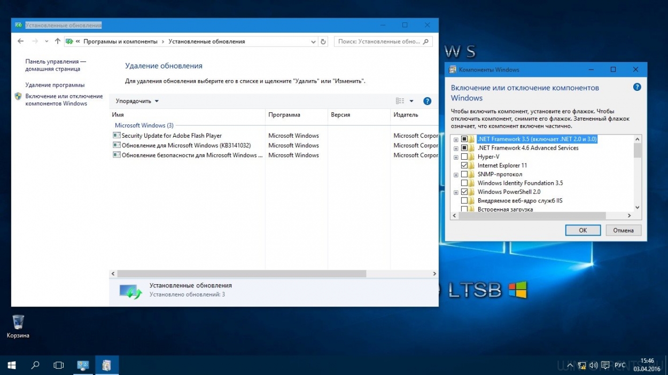Viewport: 668px width, 375px height.
Task: Click the folder icon of Internet Explorer 11
Action: click(x=472, y=166)
